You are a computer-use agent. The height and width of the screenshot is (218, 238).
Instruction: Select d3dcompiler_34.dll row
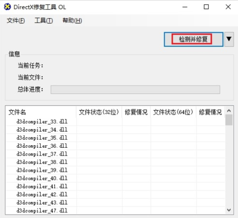coord(115,130)
